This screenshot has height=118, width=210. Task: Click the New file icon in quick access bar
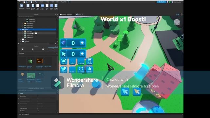[x=24, y=2]
